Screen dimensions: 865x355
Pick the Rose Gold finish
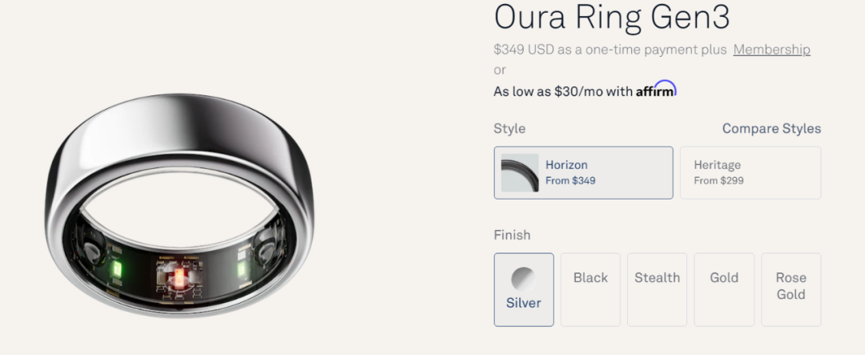(x=791, y=286)
